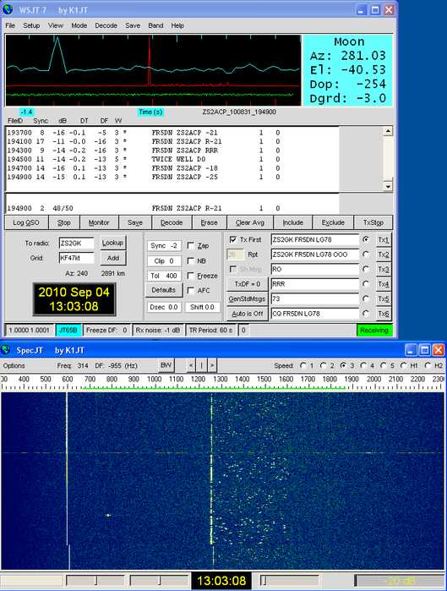The image size is (447, 591).
Task: Click the TxStop button
Action: pos(373,222)
